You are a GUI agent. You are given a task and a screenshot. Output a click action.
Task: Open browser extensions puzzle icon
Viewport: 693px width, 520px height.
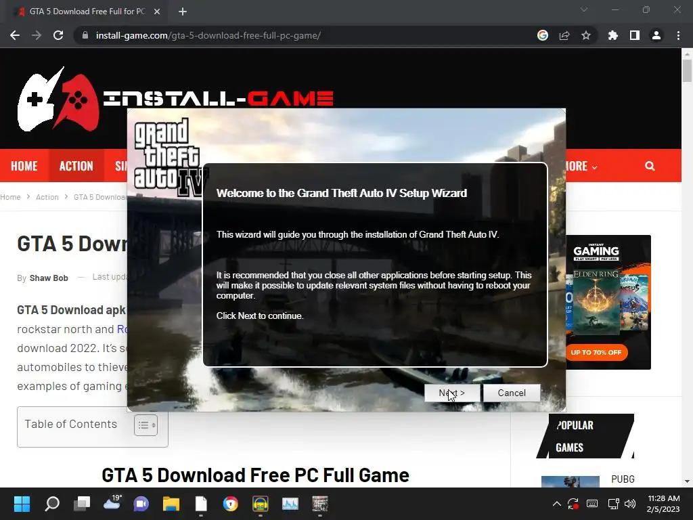613,35
